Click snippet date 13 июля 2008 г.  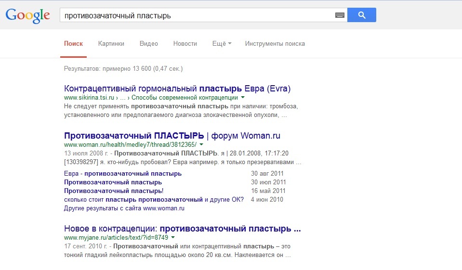[x=86, y=153]
